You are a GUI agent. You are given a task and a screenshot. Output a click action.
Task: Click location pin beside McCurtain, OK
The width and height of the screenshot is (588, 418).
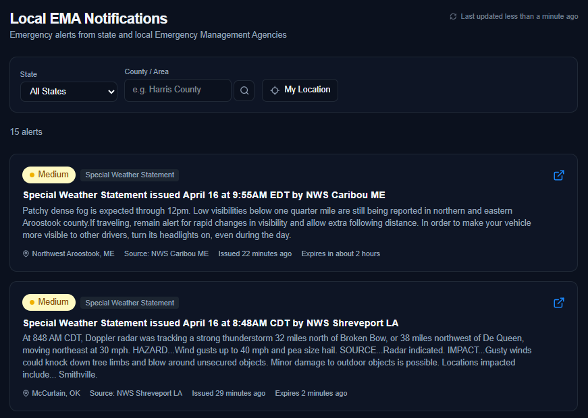(26, 394)
